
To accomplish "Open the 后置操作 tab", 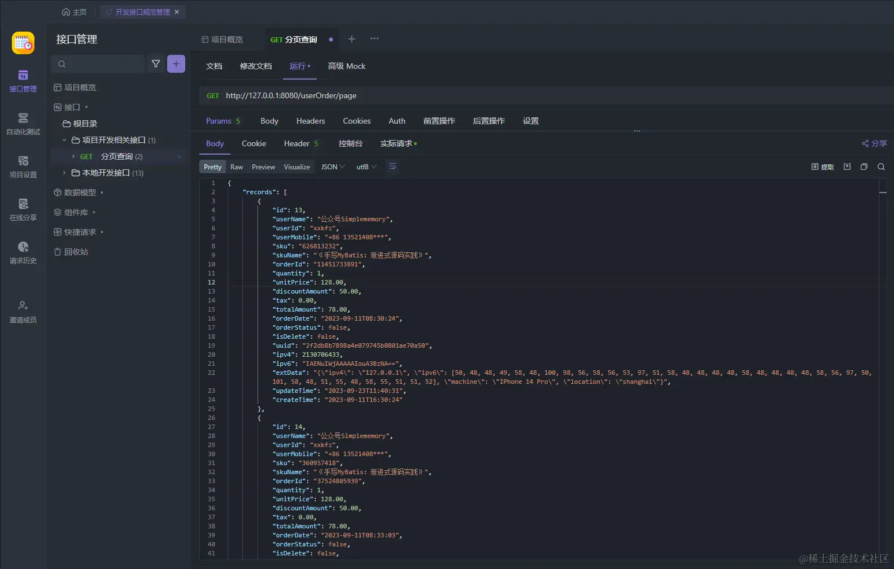I will (x=489, y=121).
